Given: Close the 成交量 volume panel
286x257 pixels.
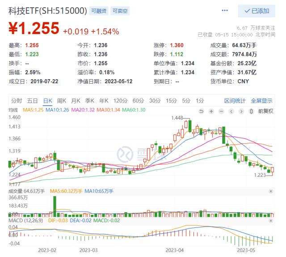Looking at the screenshot, I should click(x=271, y=191).
